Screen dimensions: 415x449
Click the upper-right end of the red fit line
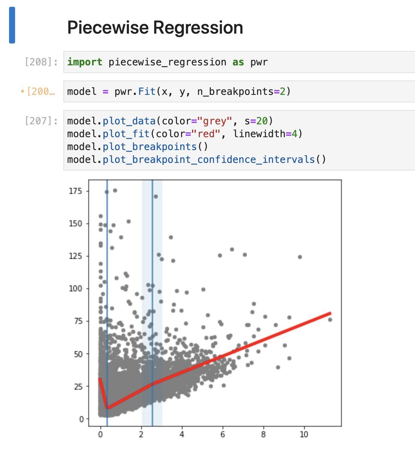pyautogui.click(x=329, y=314)
